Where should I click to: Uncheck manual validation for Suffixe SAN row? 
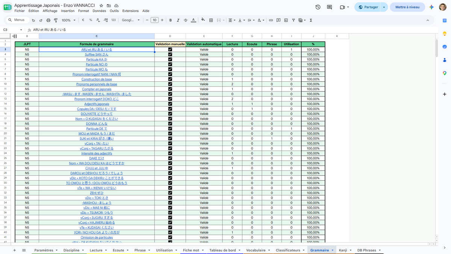tap(170, 54)
